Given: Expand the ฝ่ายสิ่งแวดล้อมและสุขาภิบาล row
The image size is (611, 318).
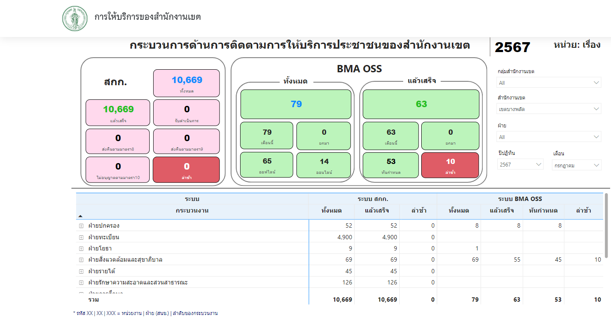Looking at the screenshot, I should [x=81, y=260].
